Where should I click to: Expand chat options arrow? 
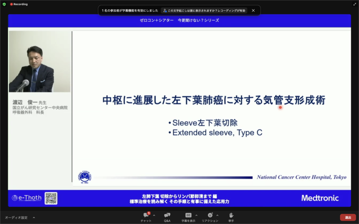coord(154,215)
